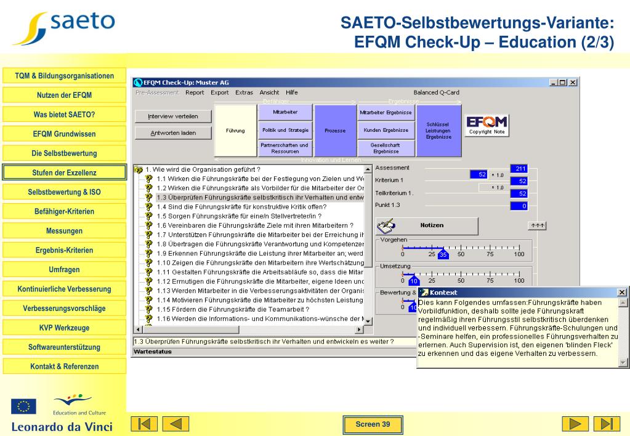Click Balanced Q-Card in the menu bar
The height and width of the screenshot is (436, 630).
pos(437,92)
